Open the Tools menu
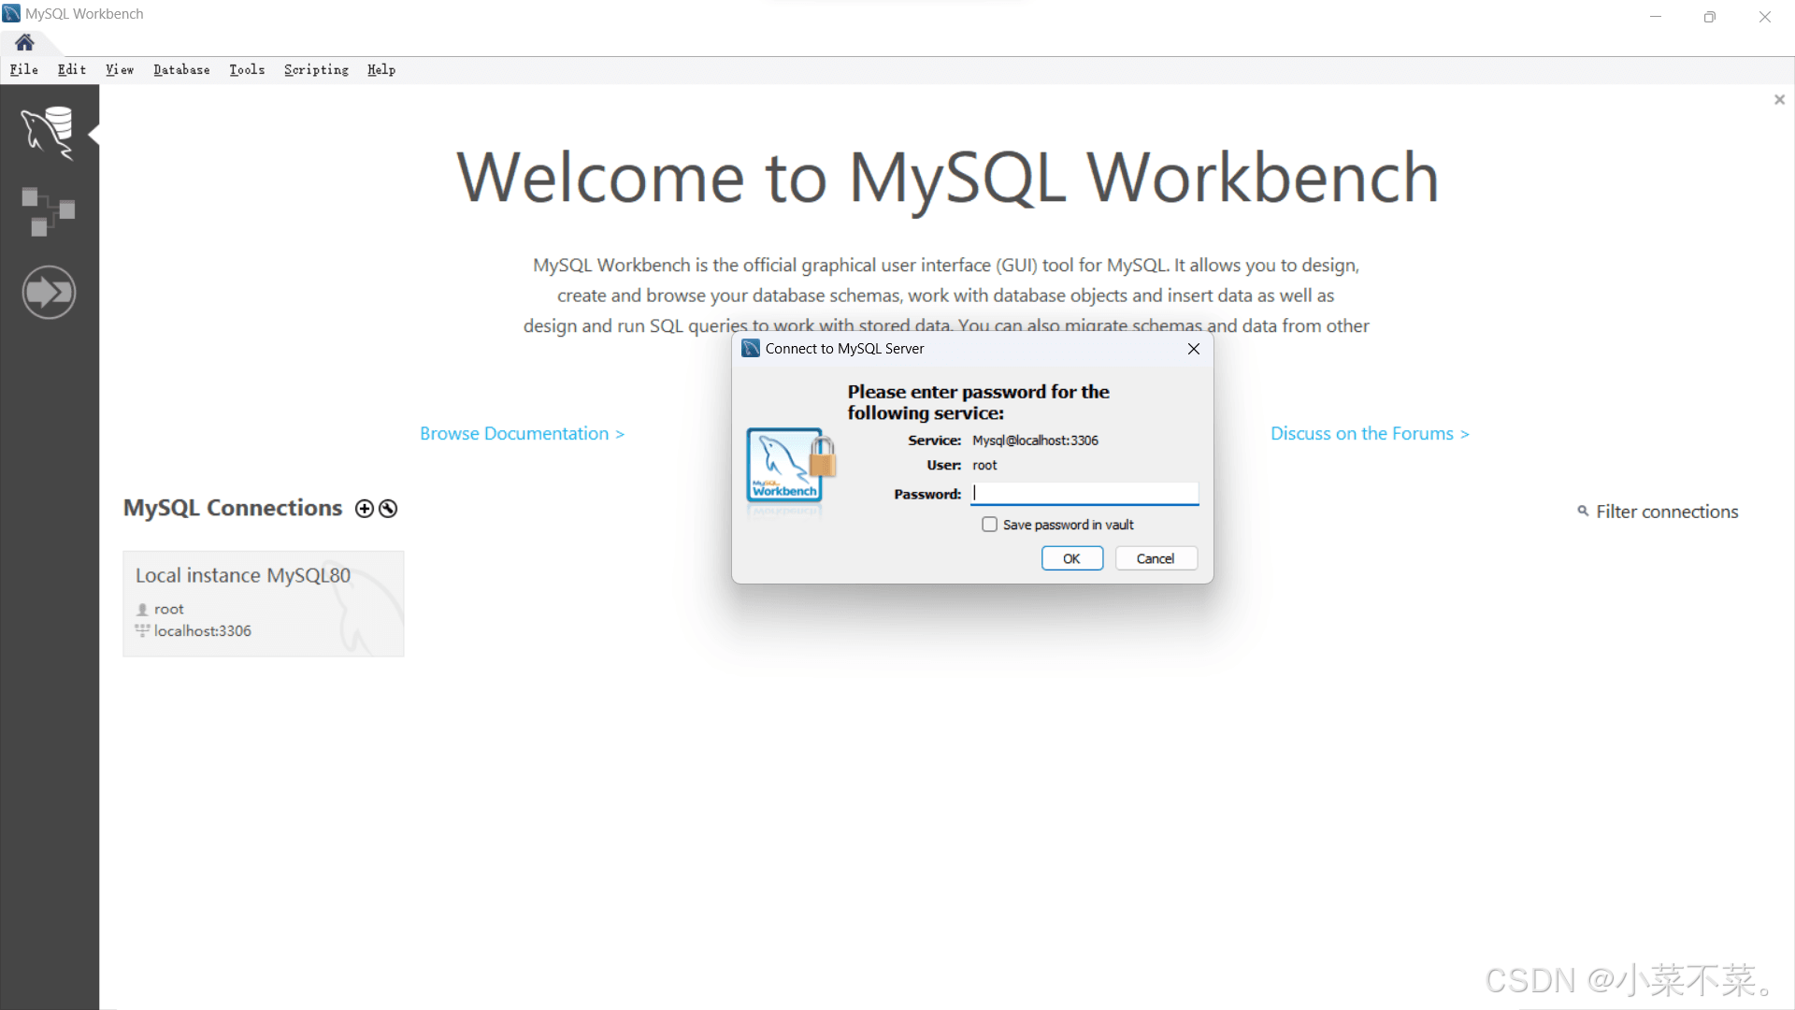The width and height of the screenshot is (1795, 1010). click(x=247, y=70)
